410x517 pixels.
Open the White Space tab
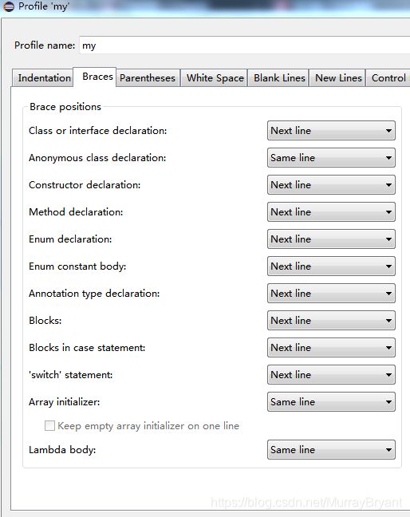pos(215,78)
